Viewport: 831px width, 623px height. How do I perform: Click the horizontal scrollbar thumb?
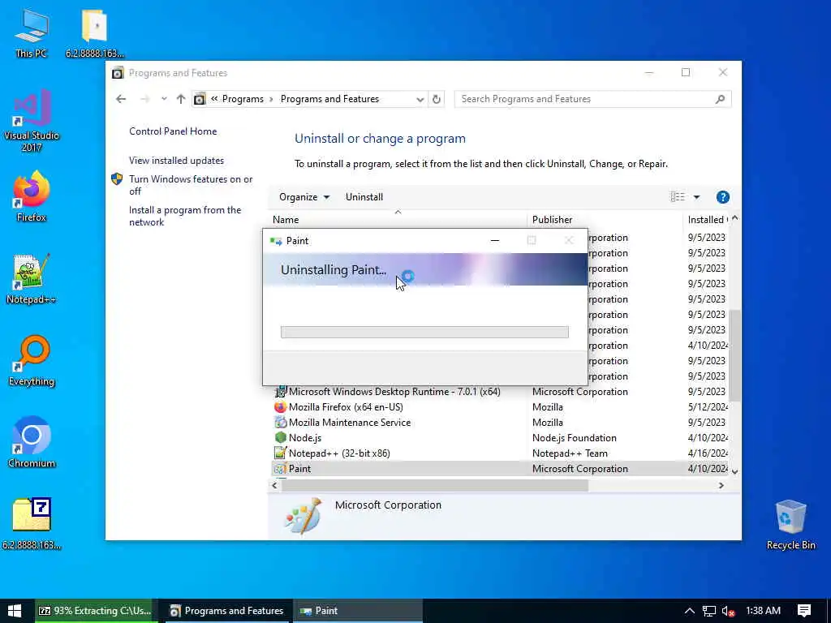435,485
